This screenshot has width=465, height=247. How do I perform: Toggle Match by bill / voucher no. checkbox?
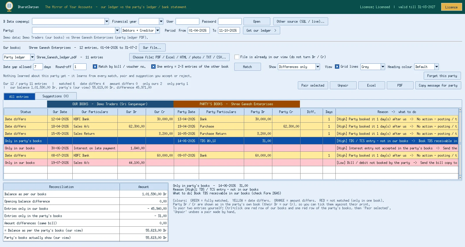point(95,67)
